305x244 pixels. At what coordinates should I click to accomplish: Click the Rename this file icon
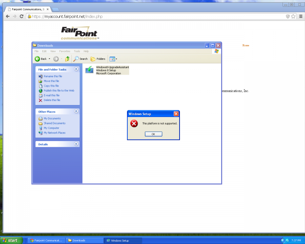click(x=40, y=77)
